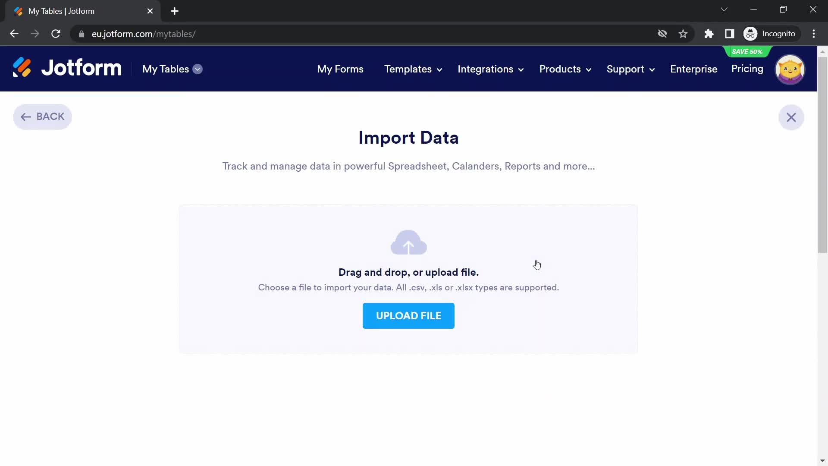
Task: Click the close X icon top right
Action: (x=791, y=117)
